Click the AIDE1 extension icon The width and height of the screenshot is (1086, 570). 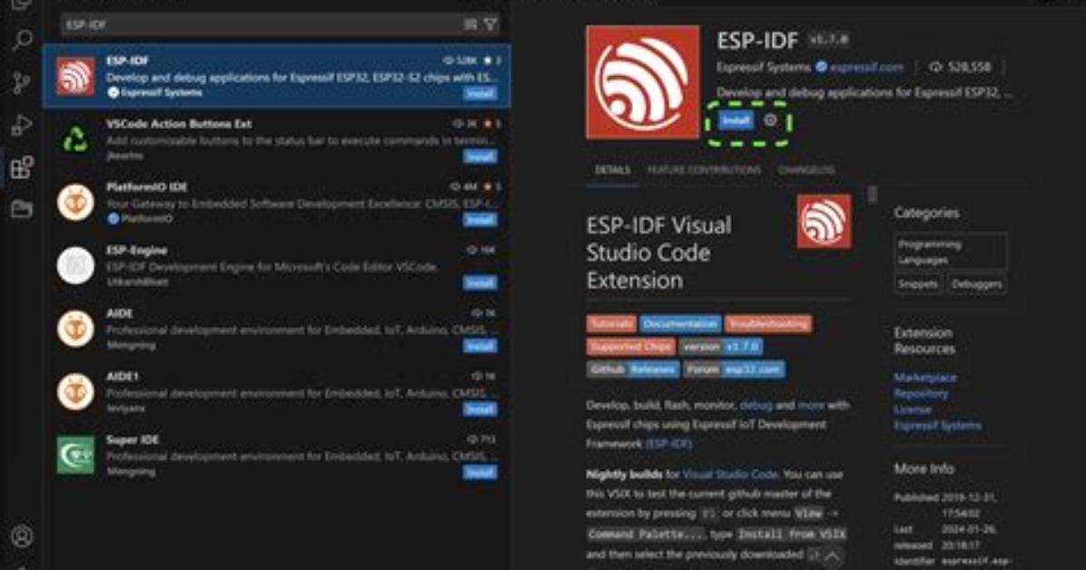pos(75,391)
